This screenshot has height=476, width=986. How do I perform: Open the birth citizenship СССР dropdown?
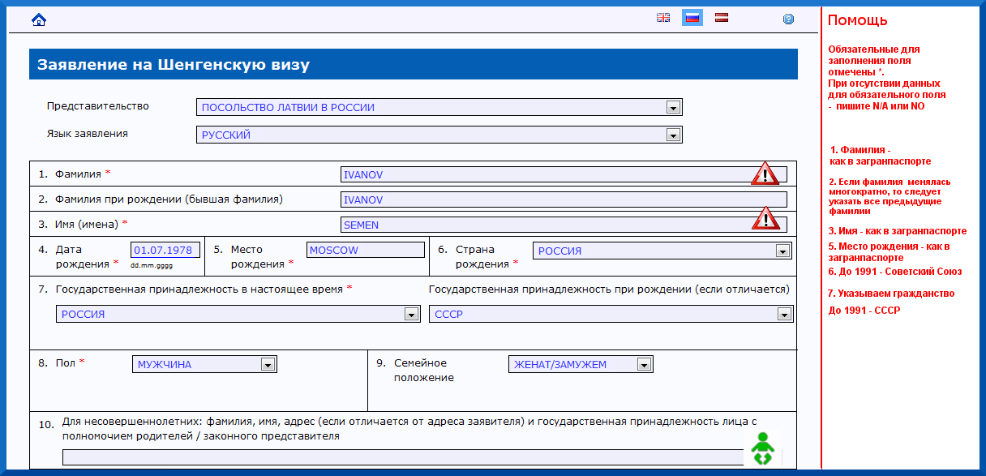point(783,315)
